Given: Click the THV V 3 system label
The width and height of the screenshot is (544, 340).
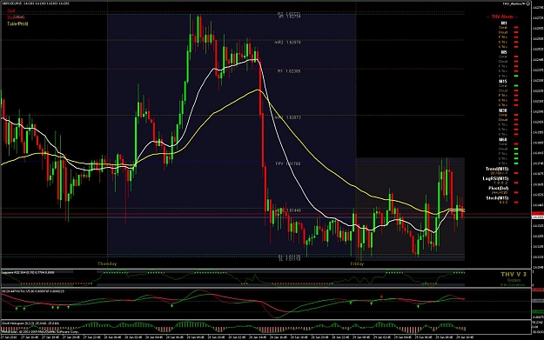Looking at the screenshot, I should 514,274.
